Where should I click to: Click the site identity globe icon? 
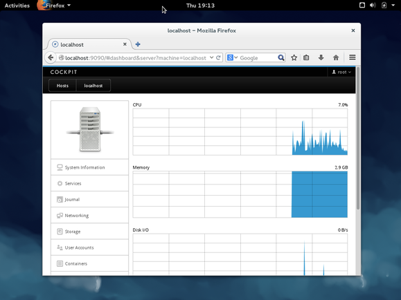[61, 57]
